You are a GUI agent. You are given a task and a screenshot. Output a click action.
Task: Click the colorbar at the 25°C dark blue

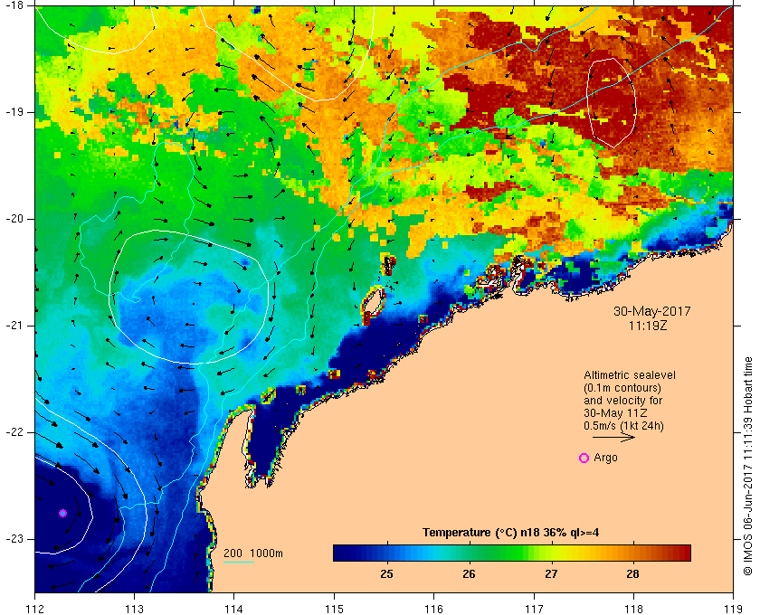[387, 553]
